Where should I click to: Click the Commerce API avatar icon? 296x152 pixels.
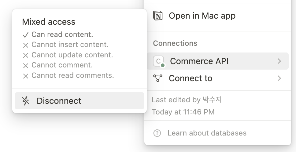coord(158,61)
